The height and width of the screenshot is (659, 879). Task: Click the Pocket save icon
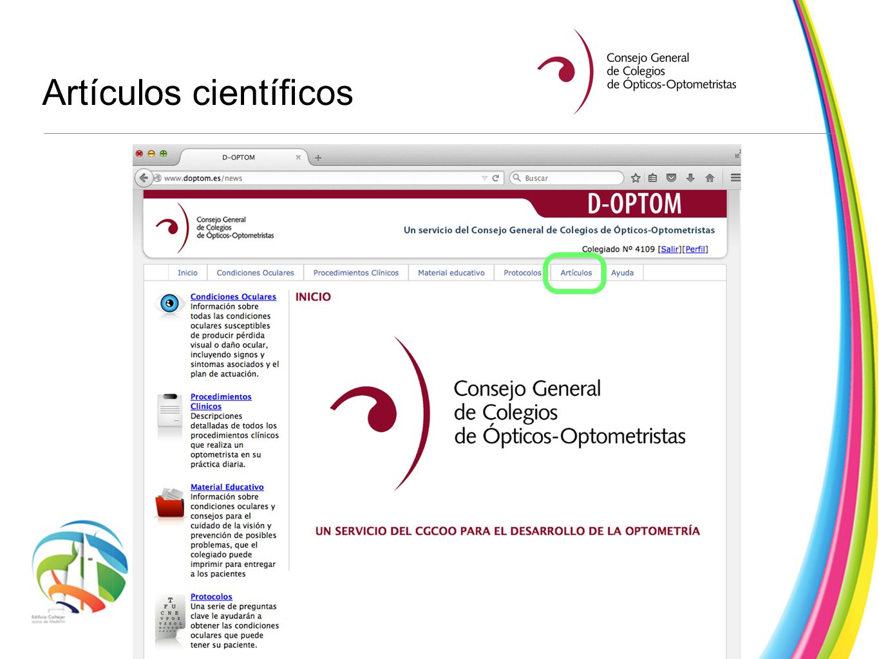coord(671,178)
